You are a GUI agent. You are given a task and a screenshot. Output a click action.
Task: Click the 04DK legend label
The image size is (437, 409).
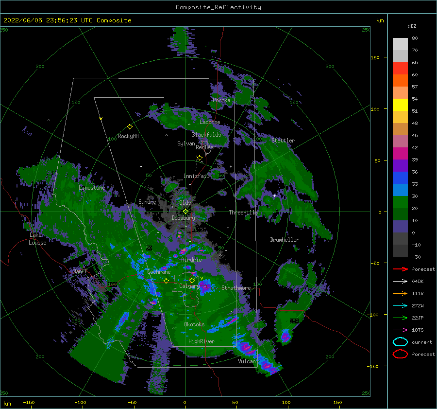tap(418, 282)
